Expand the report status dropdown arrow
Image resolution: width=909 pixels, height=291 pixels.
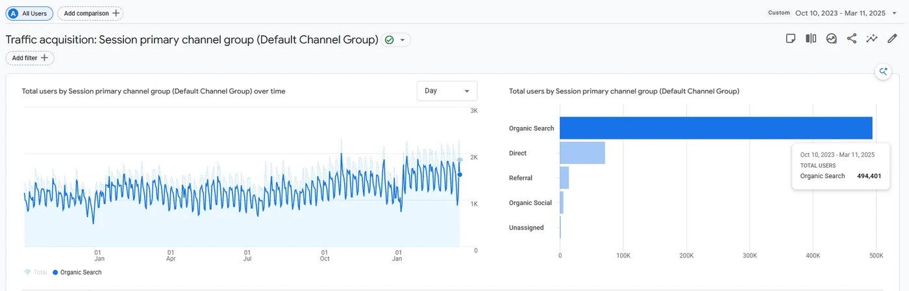(403, 40)
